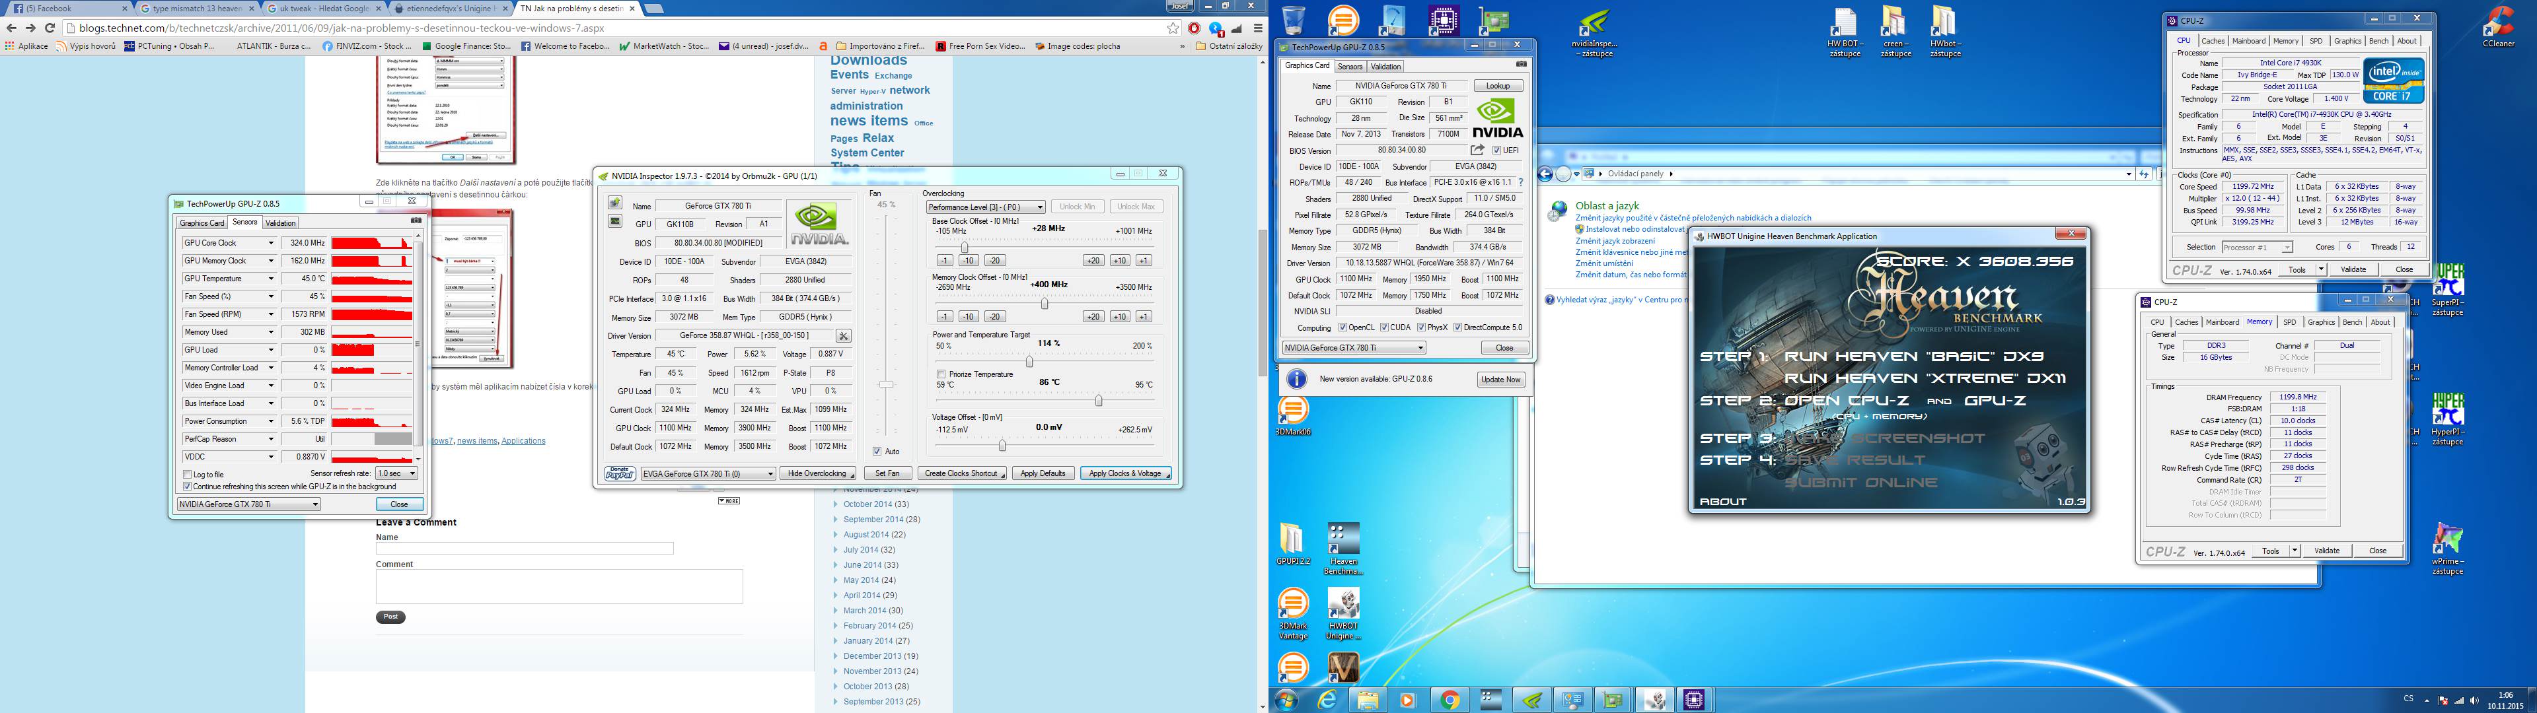
Task: Adjust the Voltage Offset slider
Action: coord(1003,445)
